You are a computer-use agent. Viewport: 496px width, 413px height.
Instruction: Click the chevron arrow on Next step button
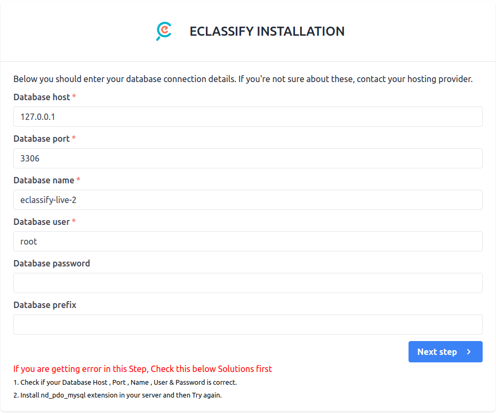point(469,352)
